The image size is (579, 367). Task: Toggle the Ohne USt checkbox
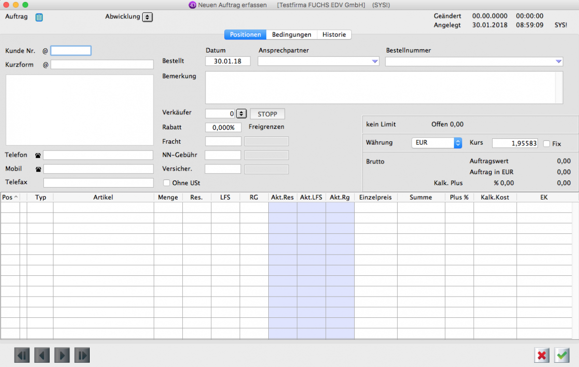point(166,183)
